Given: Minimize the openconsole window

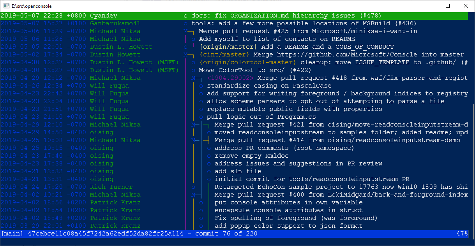Looking at the screenshot, I should point(430,6).
